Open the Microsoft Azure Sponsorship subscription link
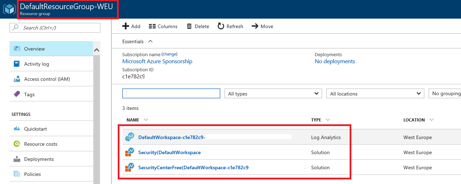 point(157,61)
